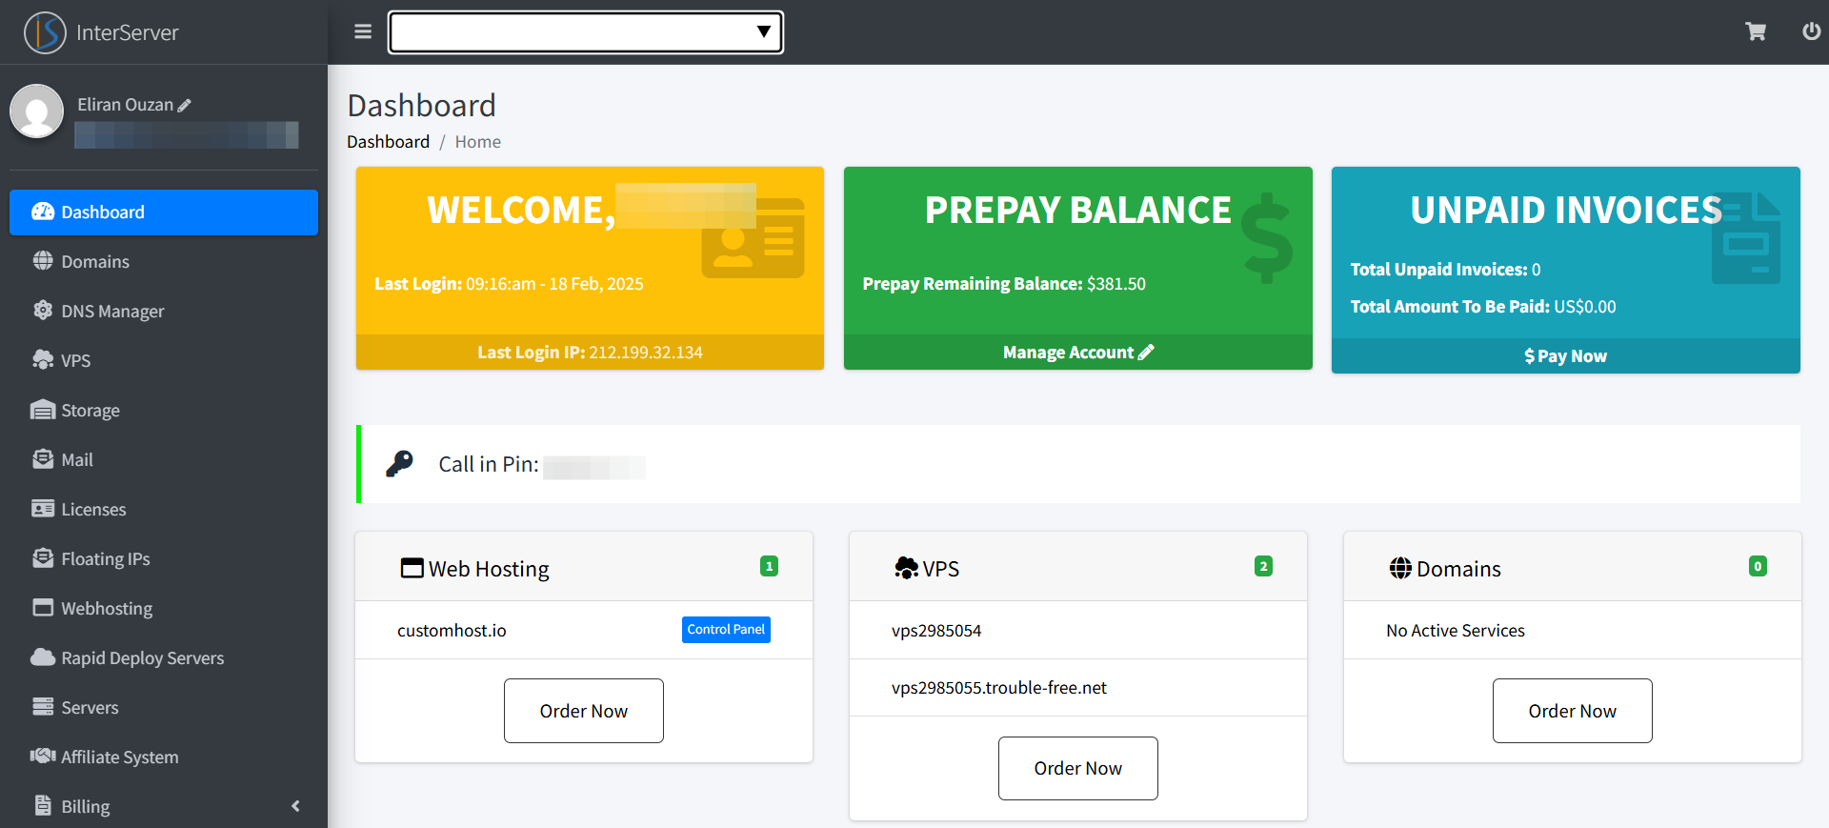The image size is (1829, 828).
Task: Open DNS Manager from sidebar
Action: (164, 312)
